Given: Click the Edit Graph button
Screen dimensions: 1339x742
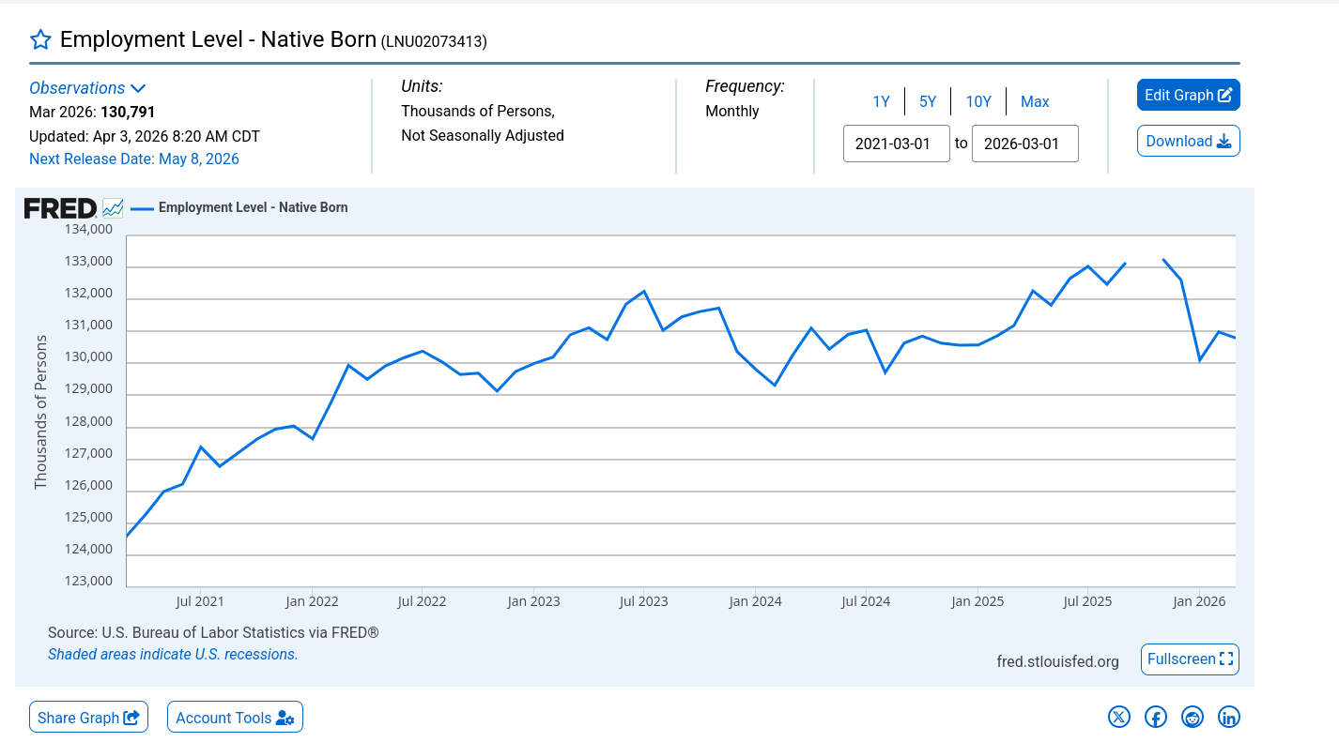Looking at the screenshot, I should pyautogui.click(x=1189, y=95).
